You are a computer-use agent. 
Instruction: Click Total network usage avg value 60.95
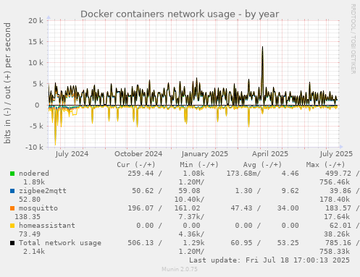(241, 243)
